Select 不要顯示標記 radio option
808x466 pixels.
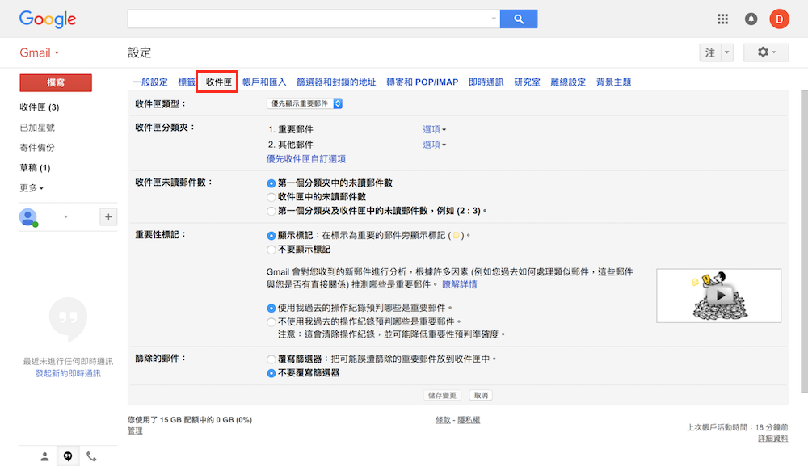coord(271,250)
